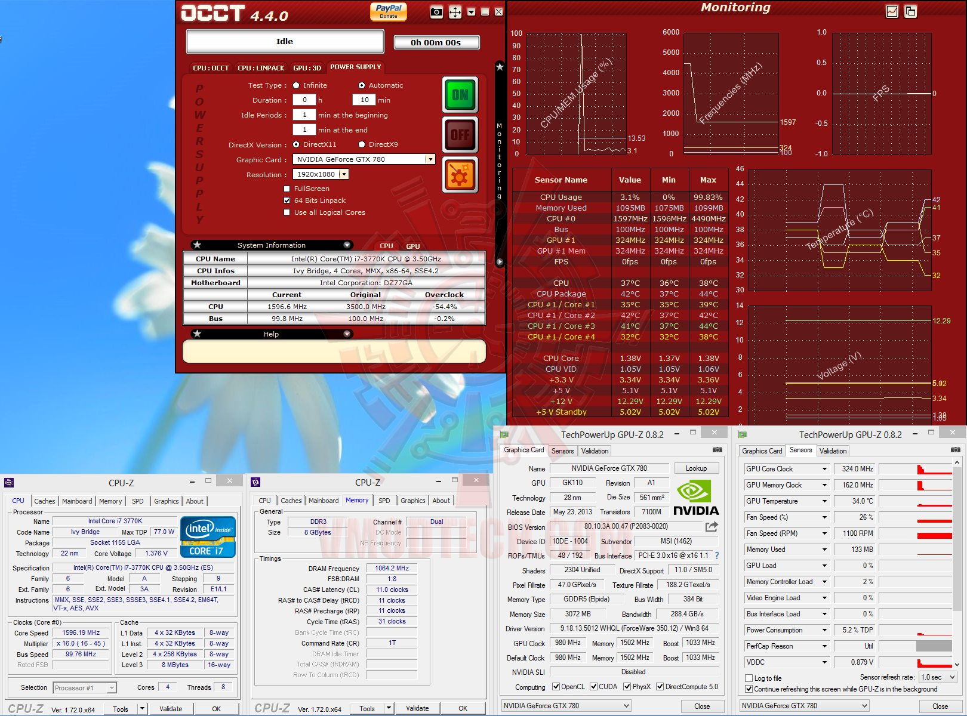Open the OCCT title bar menu arrow

click(x=472, y=12)
